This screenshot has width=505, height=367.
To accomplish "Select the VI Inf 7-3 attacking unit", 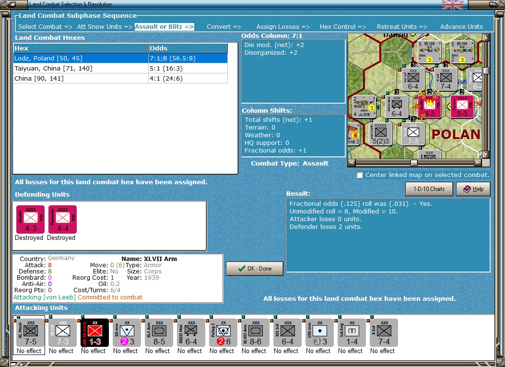I will (x=63, y=332).
